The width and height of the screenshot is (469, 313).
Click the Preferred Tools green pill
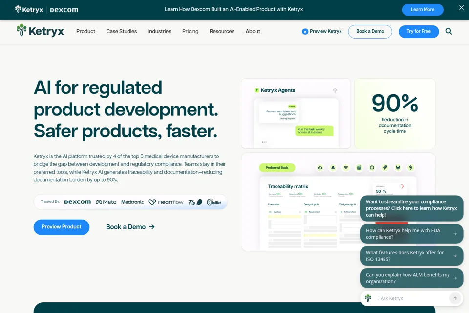pyautogui.click(x=277, y=168)
